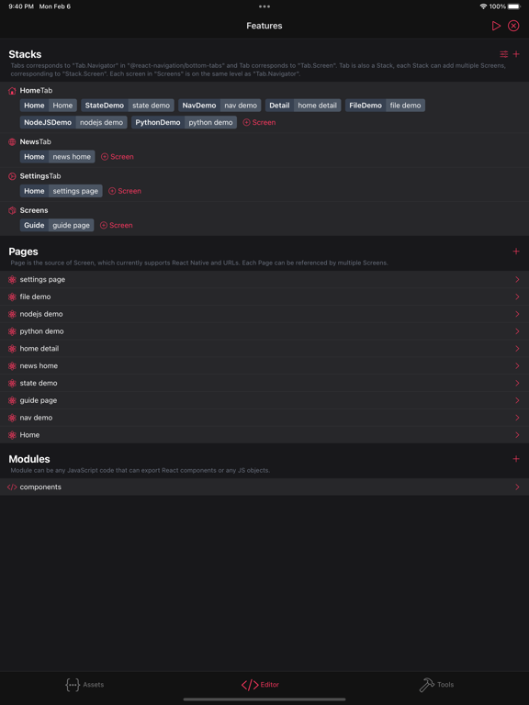Select the Detail home detail chip

pyautogui.click(x=303, y=106)
